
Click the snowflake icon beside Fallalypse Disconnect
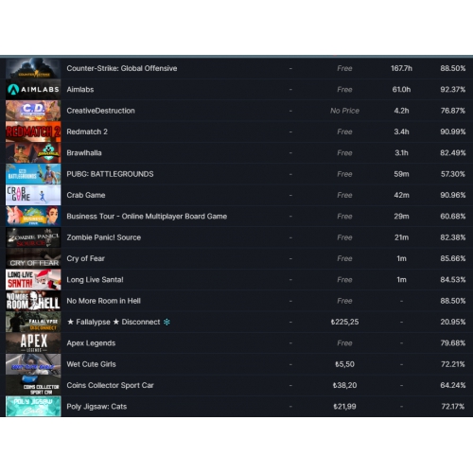[166, 322]
